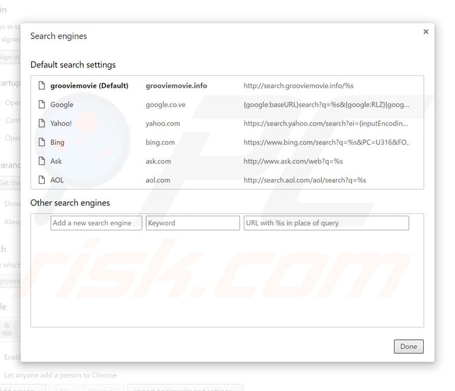
Task: Select the Ask search engine name
Action: coord(56,161)
